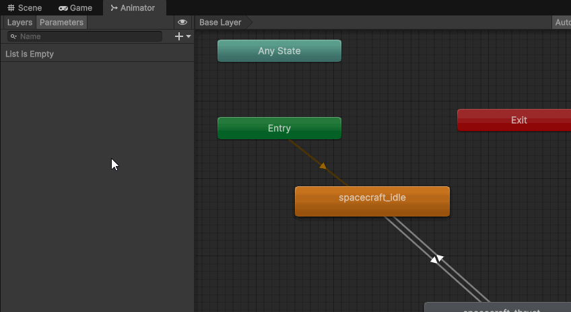Screen dimensions: 571x312
Task: Open the Parameters panel tab
Action: [x=61, y=22]
